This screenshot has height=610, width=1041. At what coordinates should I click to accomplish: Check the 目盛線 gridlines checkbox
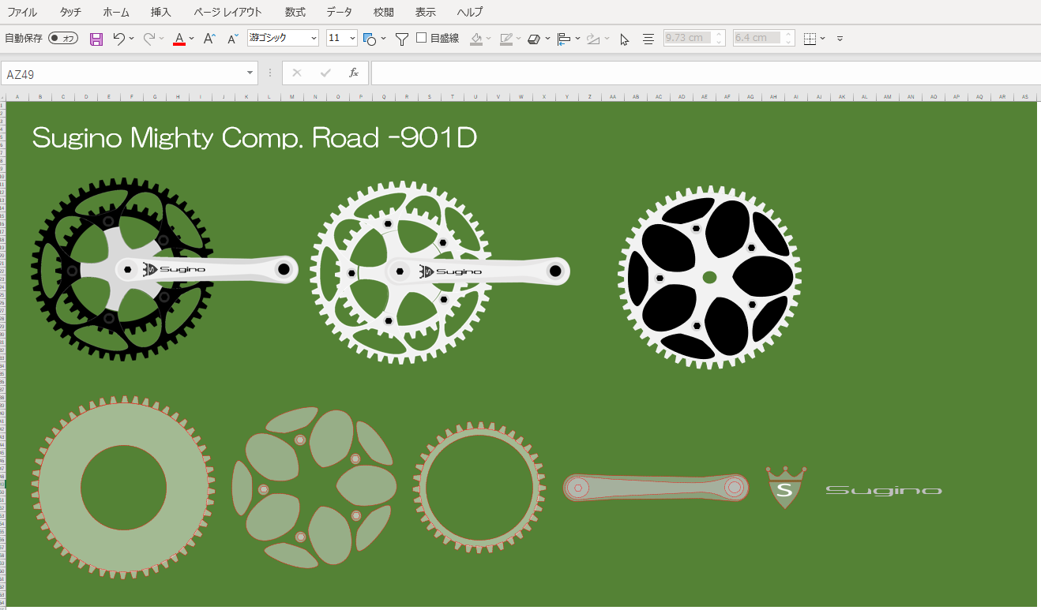422,38
